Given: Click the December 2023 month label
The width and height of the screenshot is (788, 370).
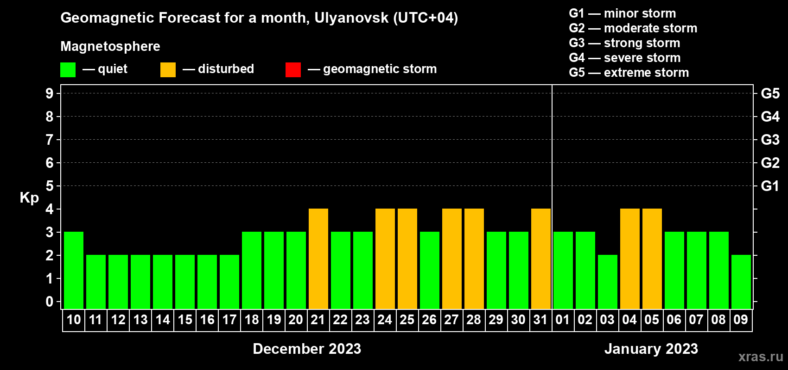Looking at the screenshot, I should coord(307,349).
